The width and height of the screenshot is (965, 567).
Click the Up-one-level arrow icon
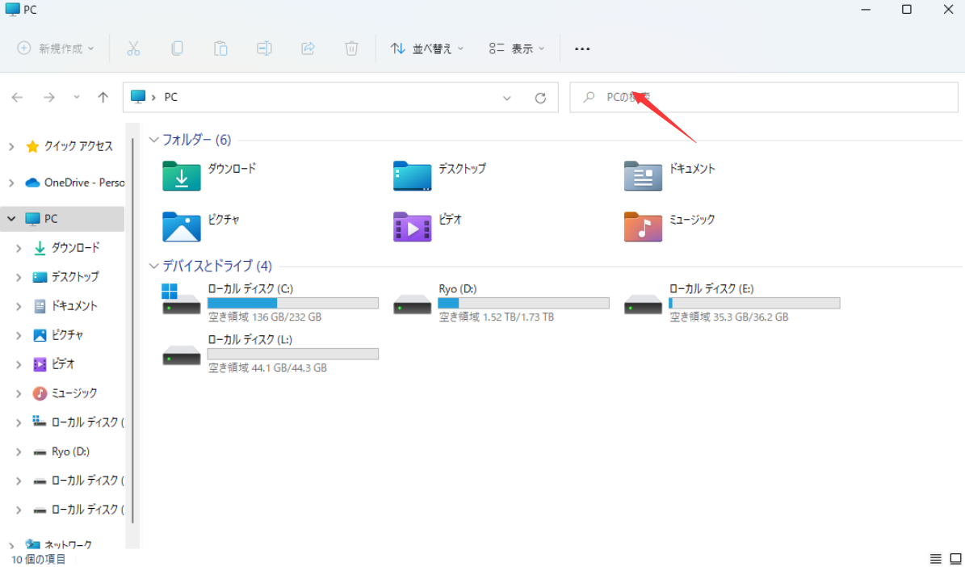coord(103,97)
